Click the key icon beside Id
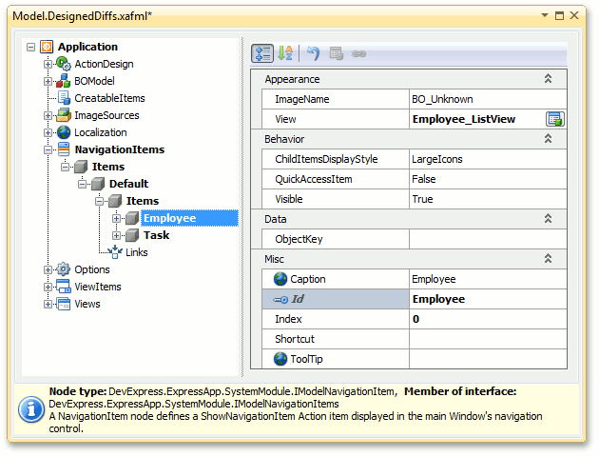The image size is (599, 457). 280,300
